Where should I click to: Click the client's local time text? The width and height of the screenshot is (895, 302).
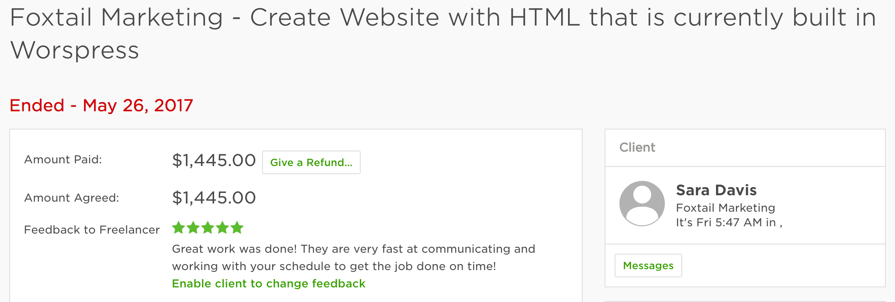coord(729,223)
